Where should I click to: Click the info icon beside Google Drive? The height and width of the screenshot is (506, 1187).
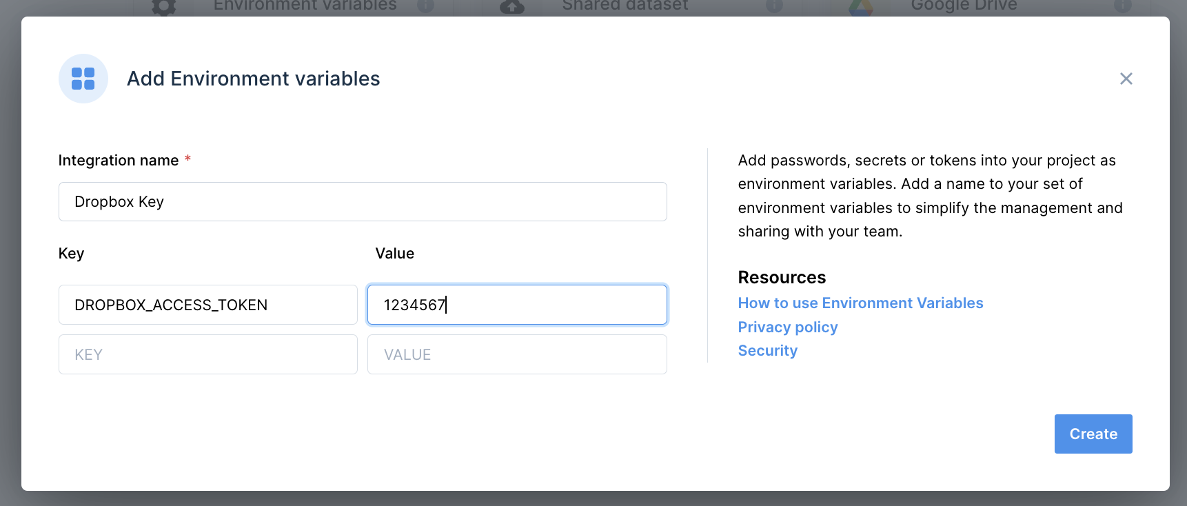point(1123,6)
